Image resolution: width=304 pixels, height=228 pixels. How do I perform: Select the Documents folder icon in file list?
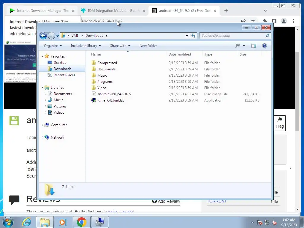point(94,69)
